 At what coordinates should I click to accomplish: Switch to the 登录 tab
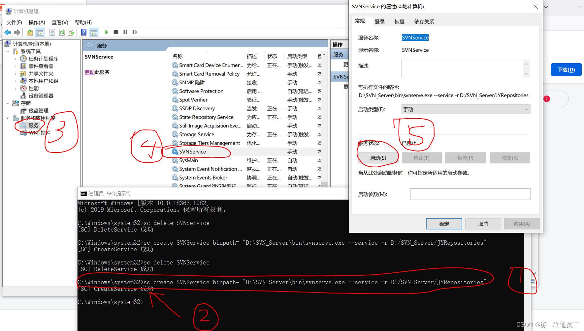coord(380,21)
